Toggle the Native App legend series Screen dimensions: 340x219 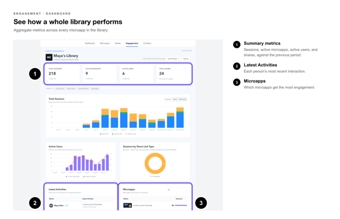tap(117, 134)
